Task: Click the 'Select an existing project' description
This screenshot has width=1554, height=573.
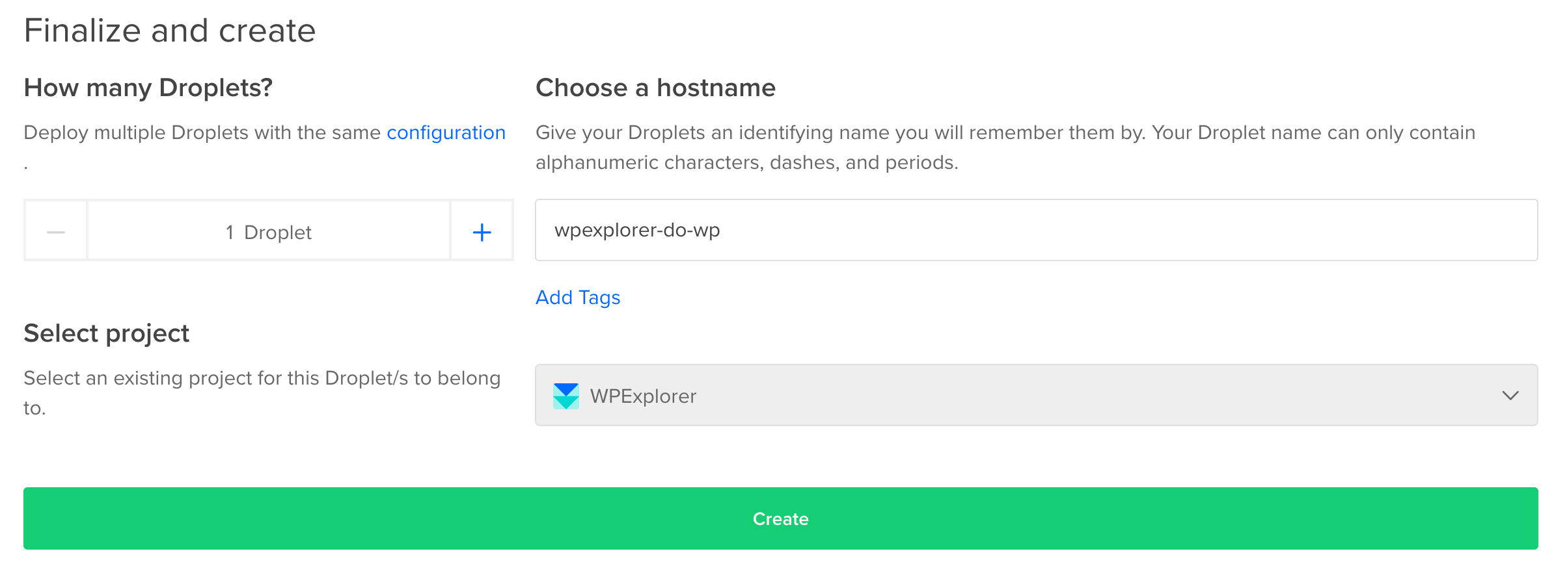Action: click(262, 378)
